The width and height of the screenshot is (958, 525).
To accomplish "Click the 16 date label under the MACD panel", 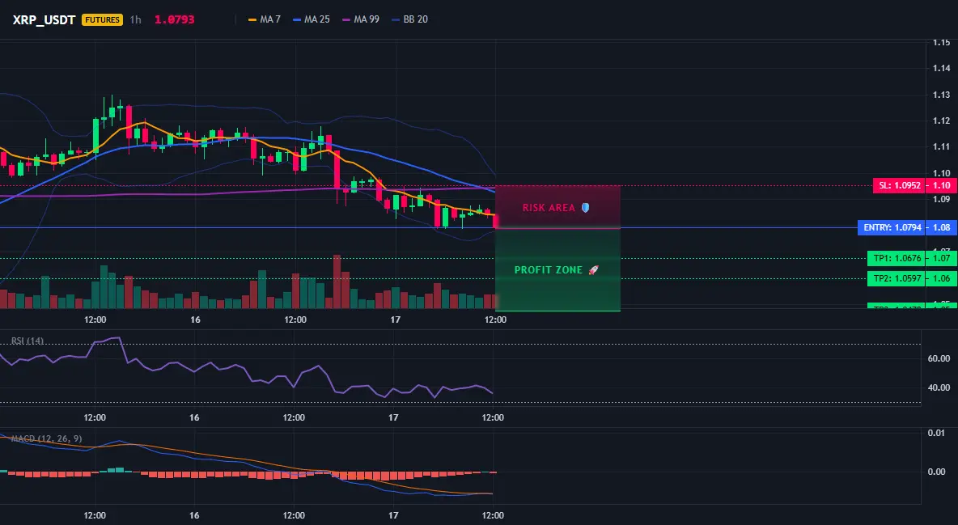I will point(193,515).
